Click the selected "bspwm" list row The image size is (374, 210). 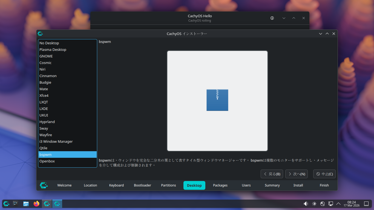pyautogui.click(x=68, y=154)
